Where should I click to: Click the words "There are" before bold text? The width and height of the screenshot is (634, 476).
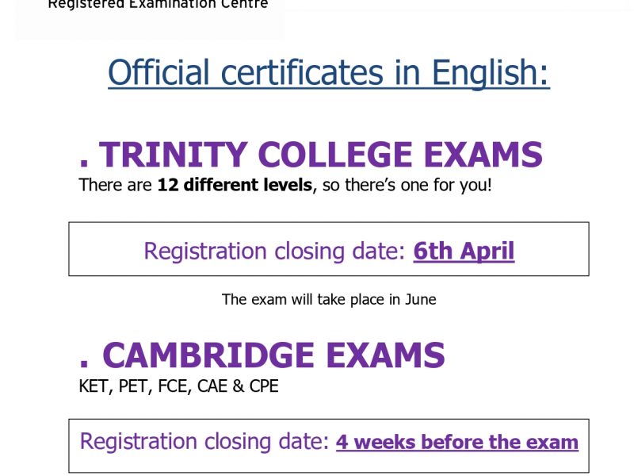point(115,185)
